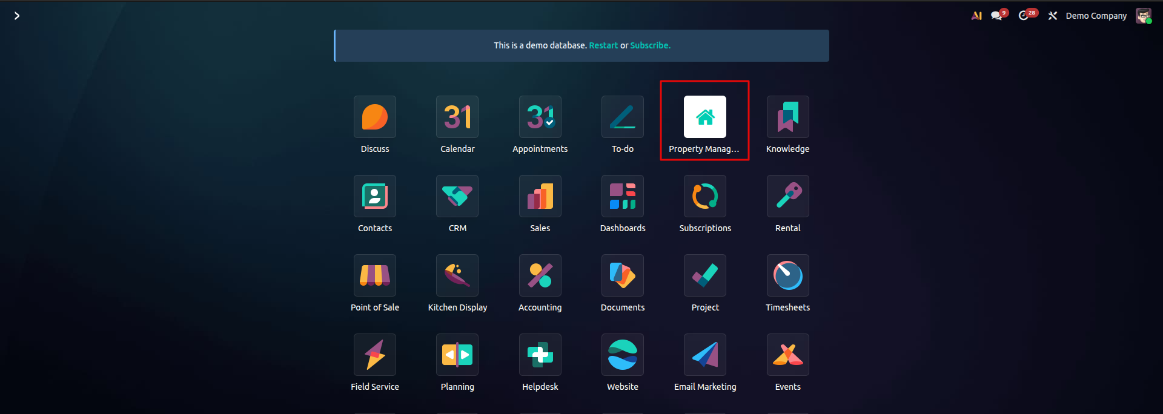Click the Subscribe link in banner
The width and height of the screenshot is (1163, 414).
650,45
